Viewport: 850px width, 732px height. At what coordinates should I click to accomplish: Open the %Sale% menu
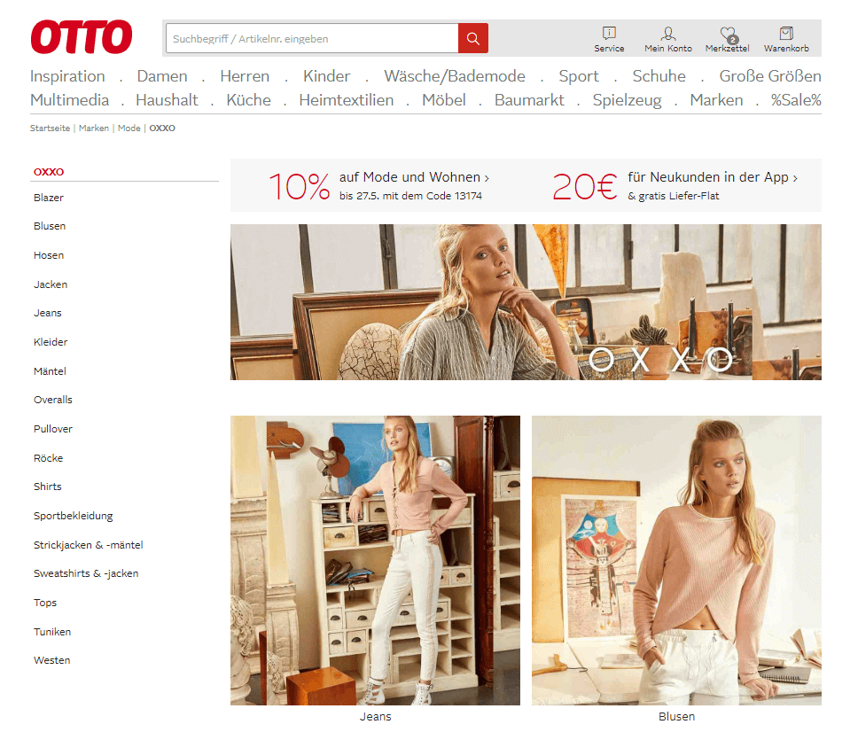coord(796,99)
